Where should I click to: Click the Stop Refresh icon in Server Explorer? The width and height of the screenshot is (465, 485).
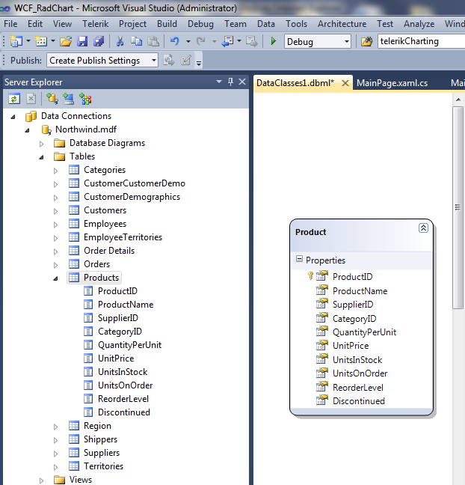click(x=31, y=99)
